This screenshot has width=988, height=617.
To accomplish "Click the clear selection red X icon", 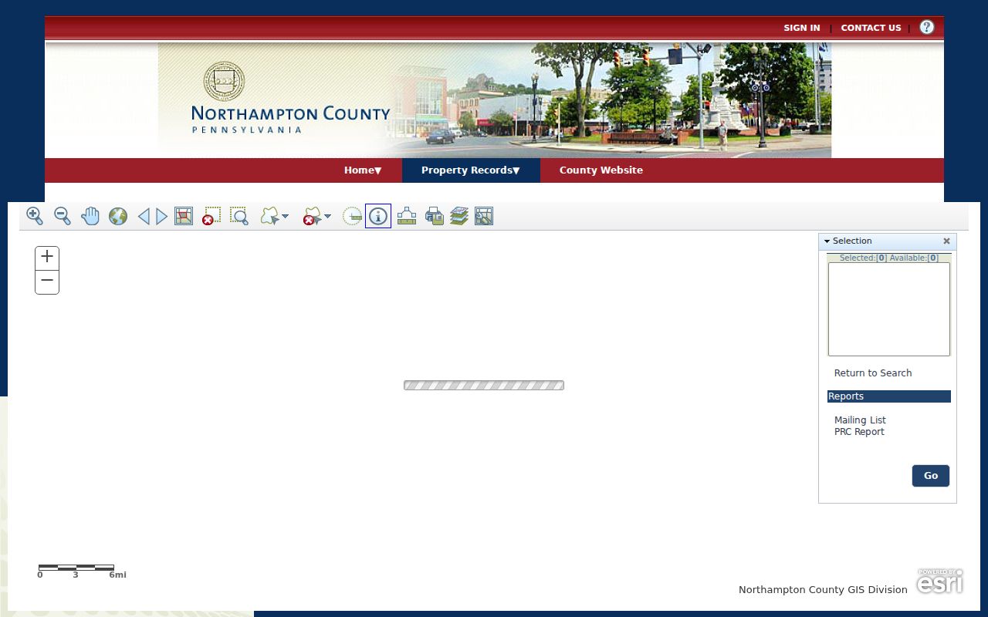I will pyautogui.click(x=211, y=217).
